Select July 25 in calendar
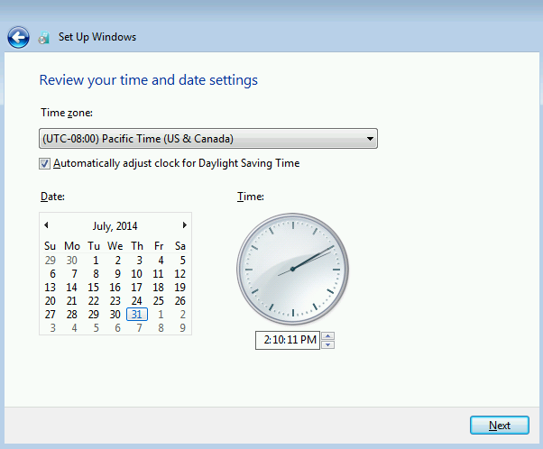The width and height of the screenshot is (543, 449). click(x=158, y=301)
